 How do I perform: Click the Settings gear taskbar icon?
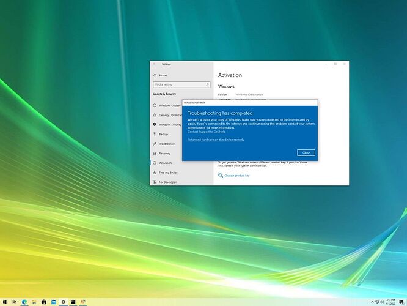[x=64, y=302]
